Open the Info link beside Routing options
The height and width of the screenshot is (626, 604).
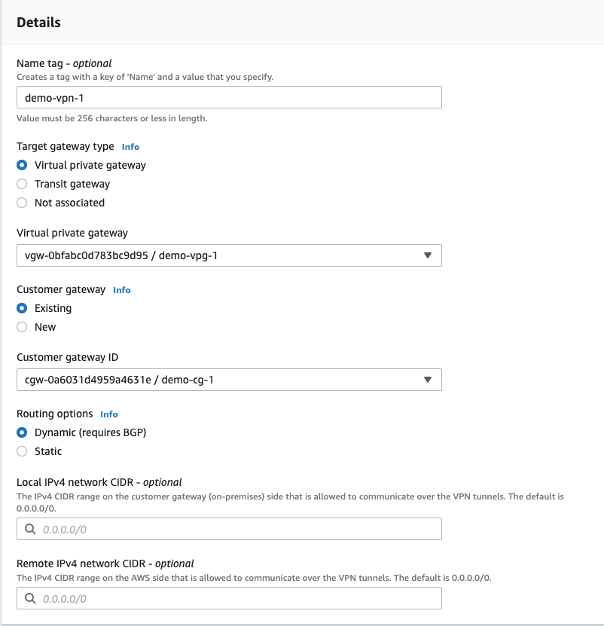click(x=109, y=414)
